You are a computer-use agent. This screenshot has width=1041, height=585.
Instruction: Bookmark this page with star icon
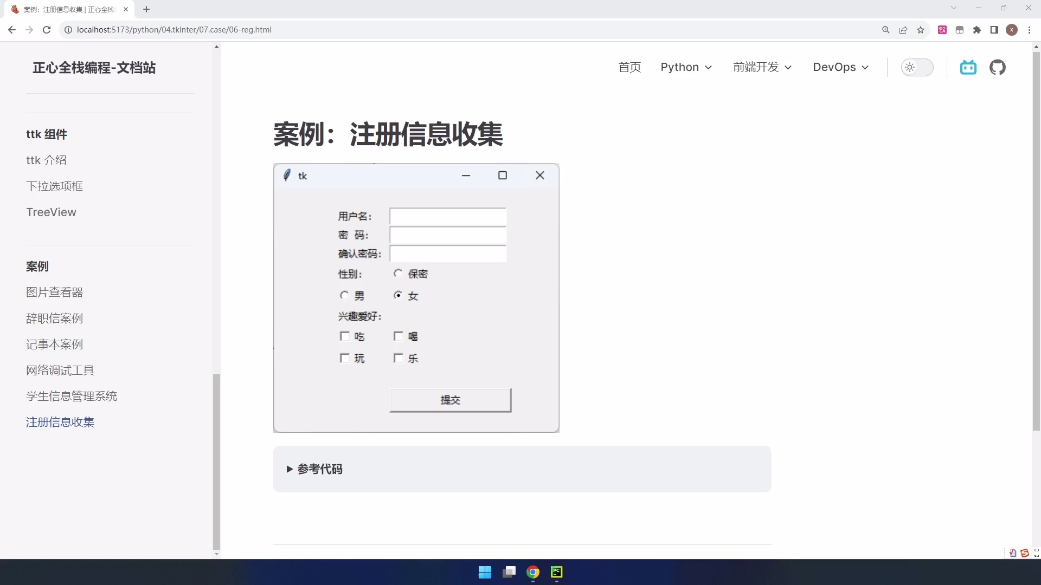click(921, 30)
